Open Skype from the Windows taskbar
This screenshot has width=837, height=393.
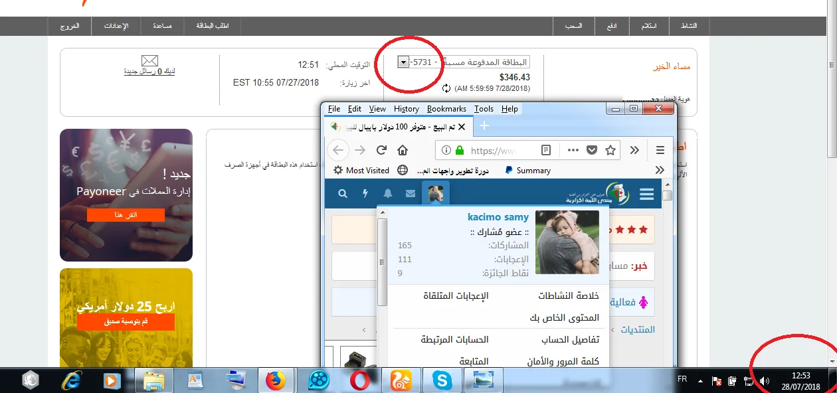tap(441, 380)
